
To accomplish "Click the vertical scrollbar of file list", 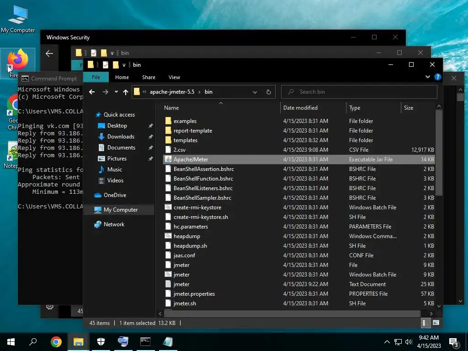I will point(438,152).
